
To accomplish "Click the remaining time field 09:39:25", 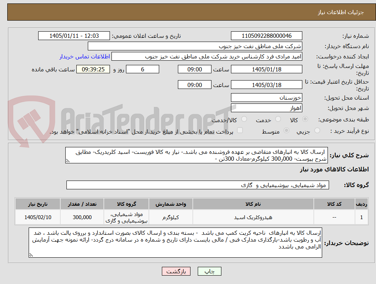I will [x=93, y=69].
